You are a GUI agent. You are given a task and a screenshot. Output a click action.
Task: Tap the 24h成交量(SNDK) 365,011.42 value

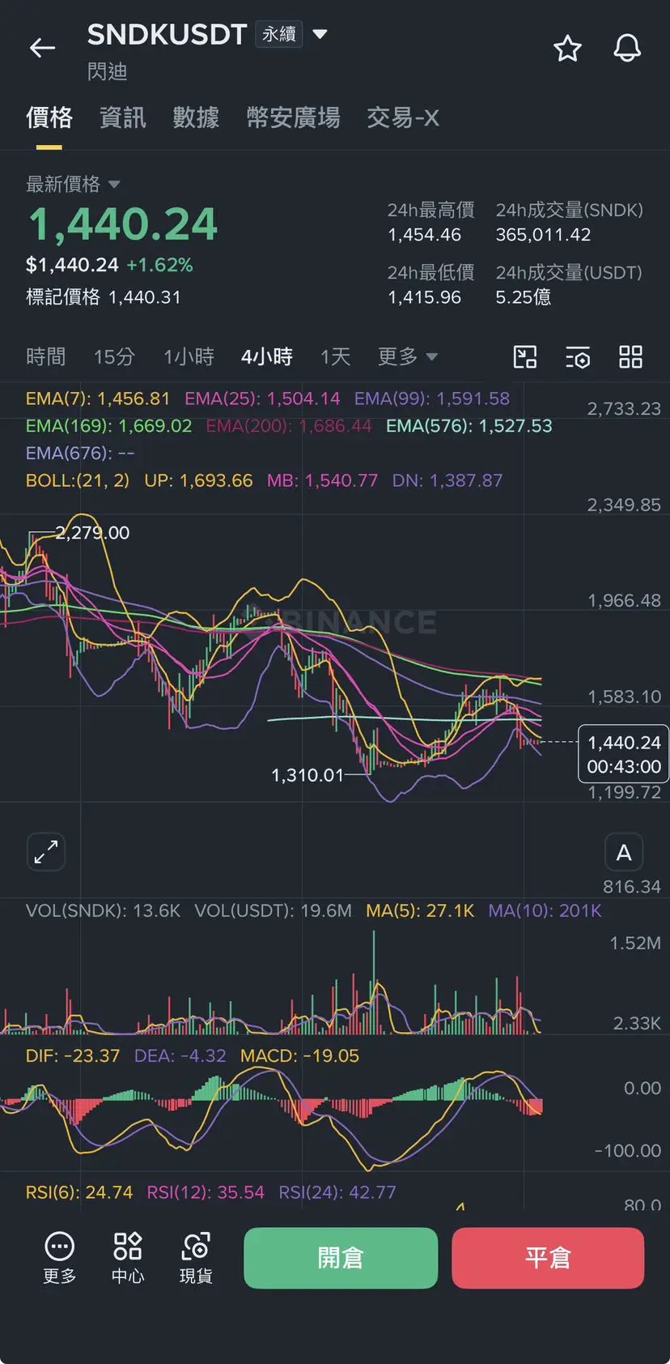[x=543, y=235]
